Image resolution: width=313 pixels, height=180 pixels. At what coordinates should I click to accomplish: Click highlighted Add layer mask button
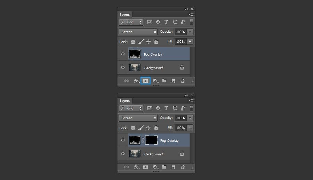click(x=146, y=81)
